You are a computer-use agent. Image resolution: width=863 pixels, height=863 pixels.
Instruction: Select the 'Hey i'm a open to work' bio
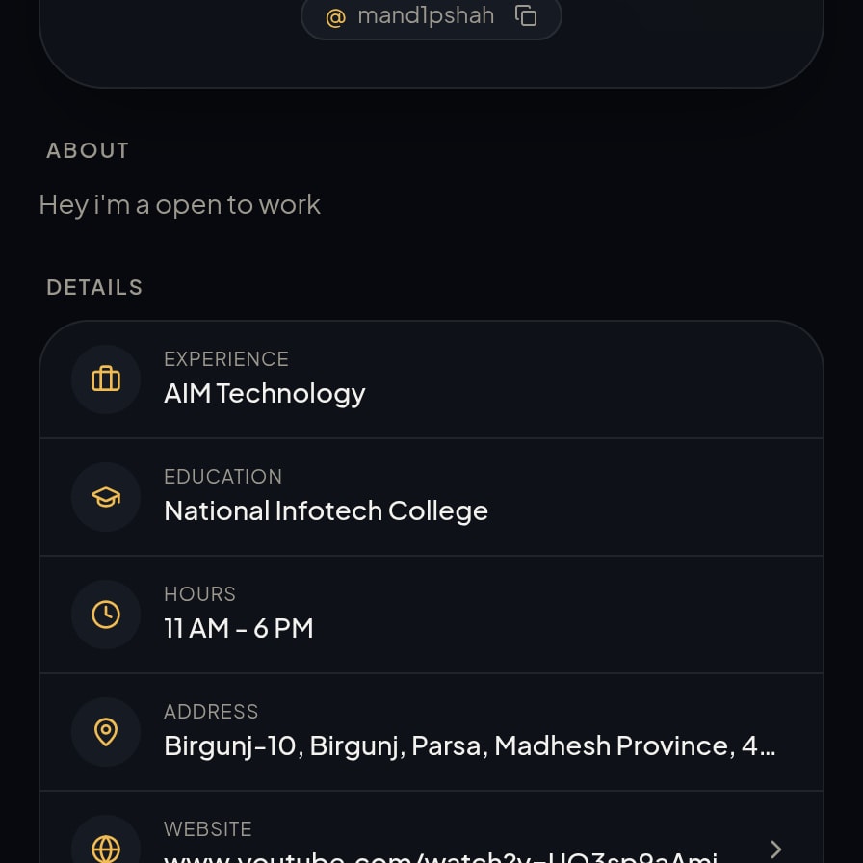point(179,205)
